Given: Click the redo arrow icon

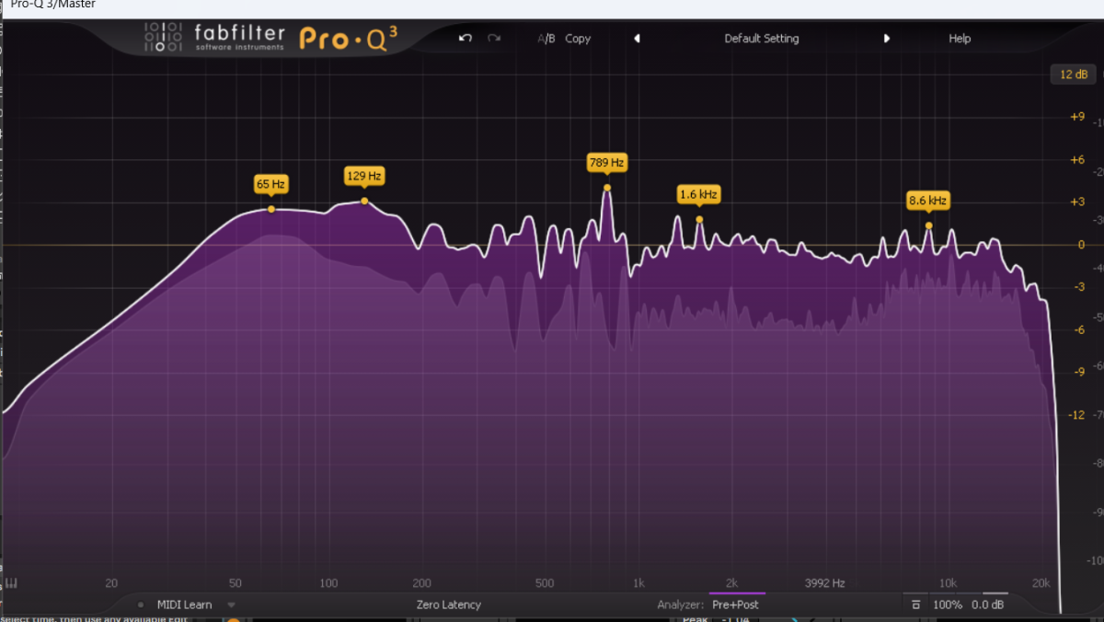Looking at the screenshot, I should (494, 39).
